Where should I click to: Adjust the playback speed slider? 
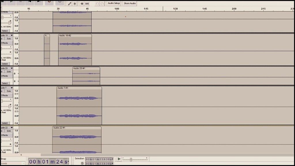pyautogui.click(x=132, y=159)
